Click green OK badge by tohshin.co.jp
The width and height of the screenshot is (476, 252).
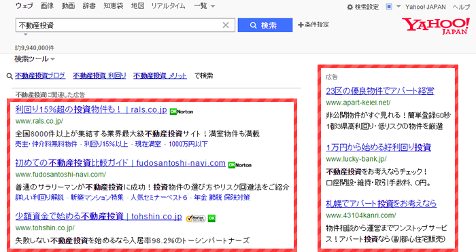(x=211, y=218)
